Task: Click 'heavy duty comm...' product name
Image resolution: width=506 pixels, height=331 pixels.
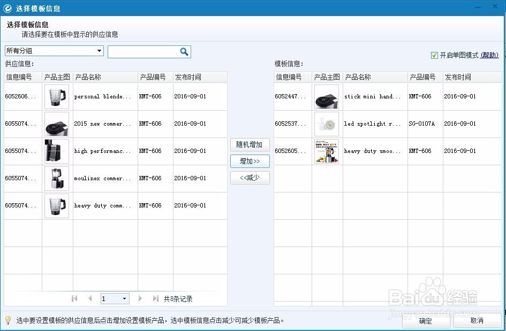Action: coord(102,206)
